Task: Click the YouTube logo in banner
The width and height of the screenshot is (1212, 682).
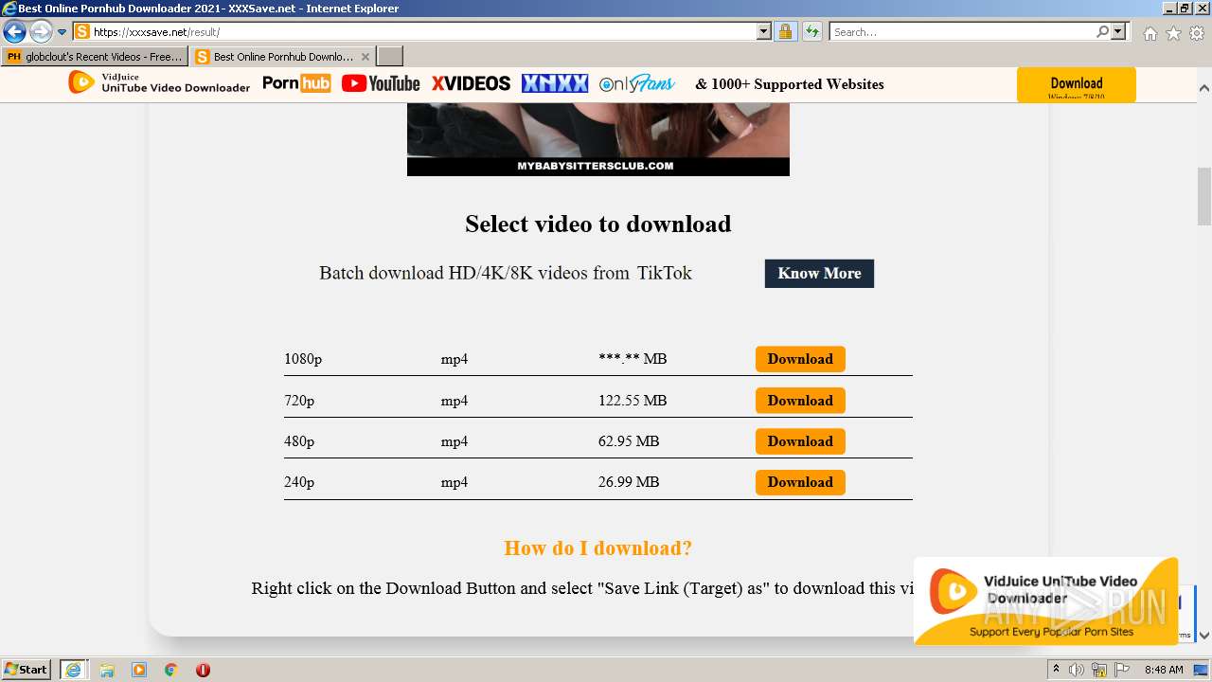Action: coord(381,83)
